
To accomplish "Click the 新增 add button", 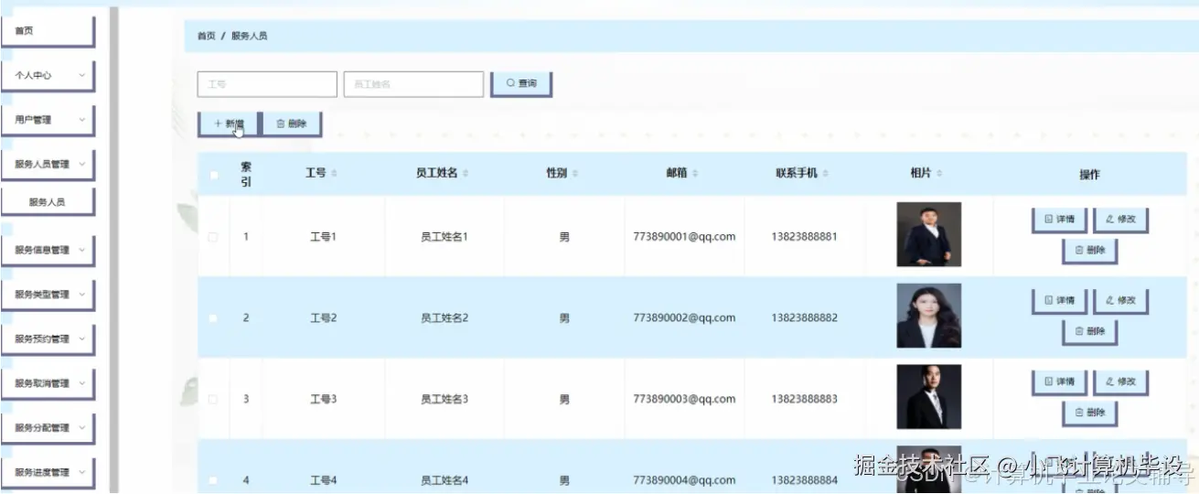I will pyautogui.click(x=229, y=123).
